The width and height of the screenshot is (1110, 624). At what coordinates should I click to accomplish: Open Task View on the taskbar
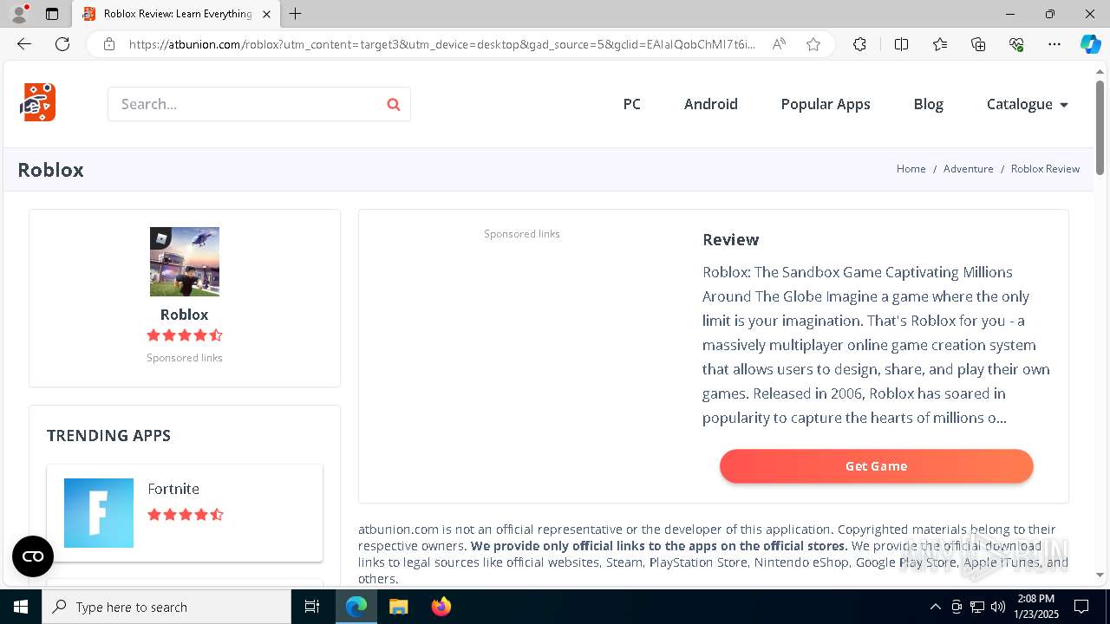click(312, 607)
